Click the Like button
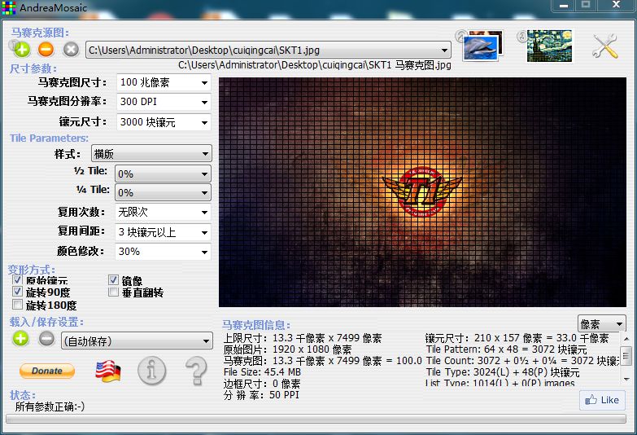637x435 pixels. point(602,400)
